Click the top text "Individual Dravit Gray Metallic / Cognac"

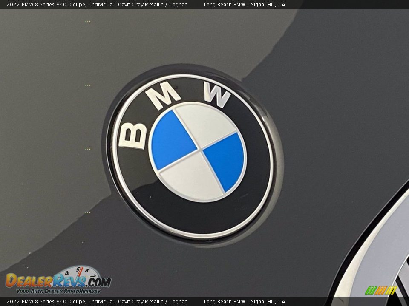pyautogui.click(x=138, y=4)
